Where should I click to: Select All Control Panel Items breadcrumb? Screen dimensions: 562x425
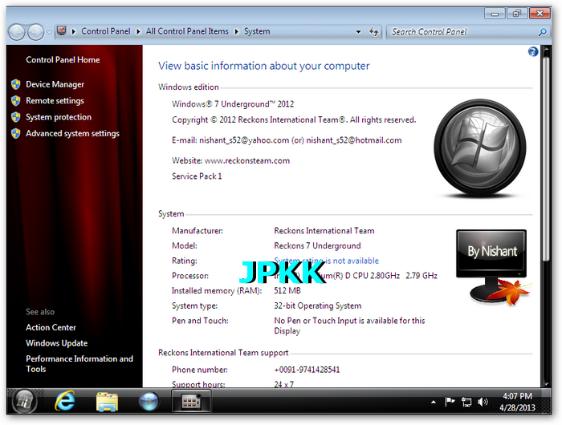(187, 31)
